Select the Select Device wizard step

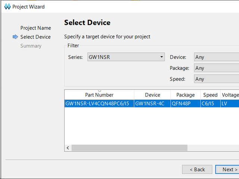click(35, 37)
